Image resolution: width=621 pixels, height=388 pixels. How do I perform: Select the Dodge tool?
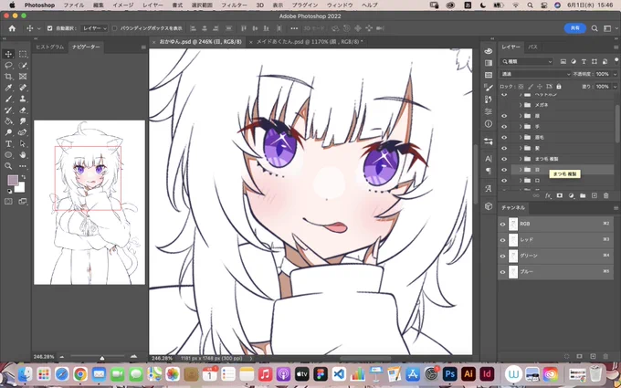(x=8, y=132)
